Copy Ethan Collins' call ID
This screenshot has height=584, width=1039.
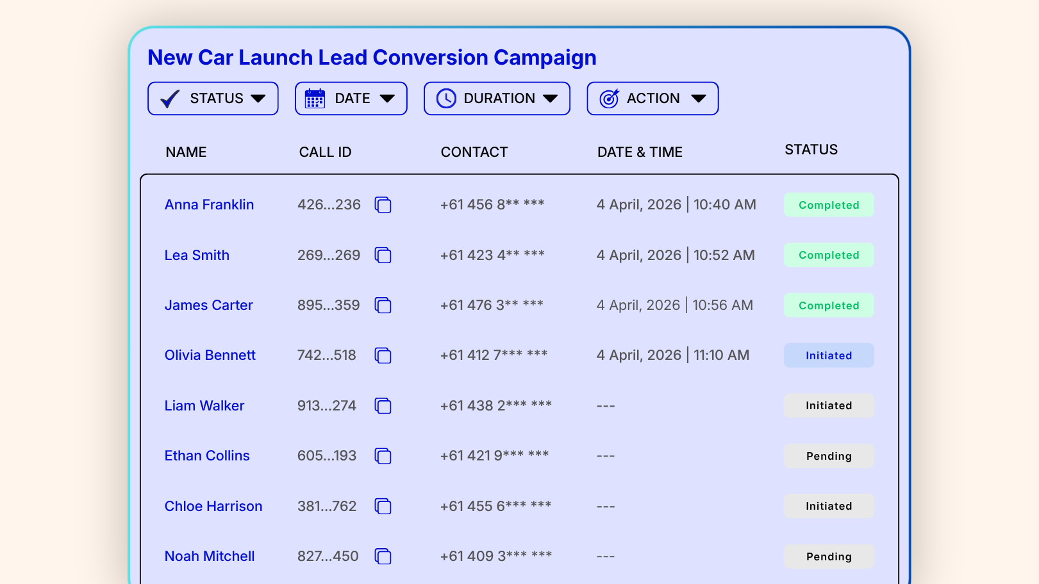[383, 456]
